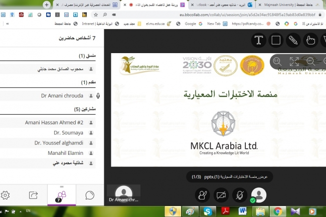Open the Intranet البوابة الداخلية bookmark

pos(100,24)
